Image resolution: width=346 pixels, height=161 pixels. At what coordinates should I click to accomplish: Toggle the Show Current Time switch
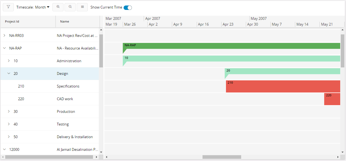coord(128,7)
